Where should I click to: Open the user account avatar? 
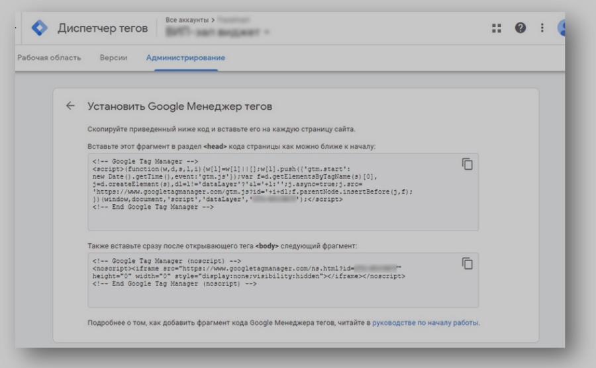(562, 28)
